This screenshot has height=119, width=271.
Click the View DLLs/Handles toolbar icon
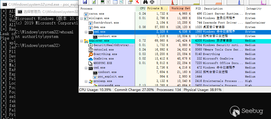[x=121, y=2]
